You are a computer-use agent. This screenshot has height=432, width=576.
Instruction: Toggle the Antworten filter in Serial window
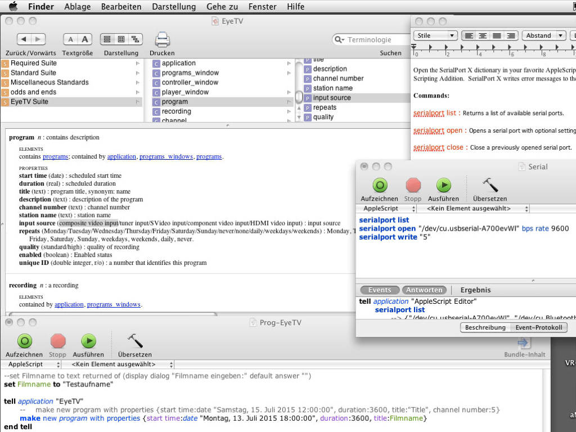coord(424,290)
